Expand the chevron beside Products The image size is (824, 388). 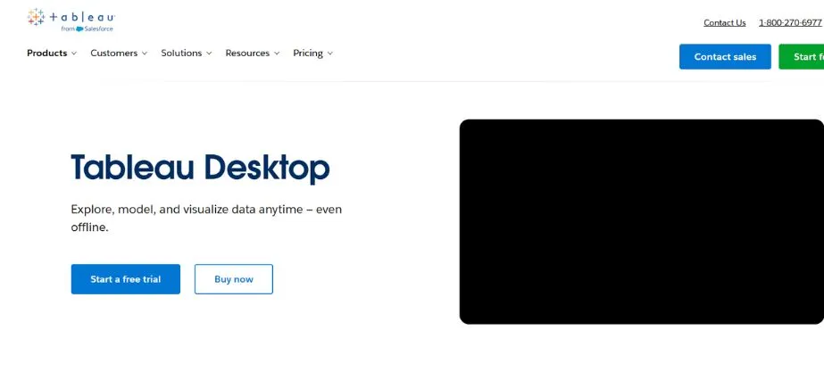(x=74, y=54)
